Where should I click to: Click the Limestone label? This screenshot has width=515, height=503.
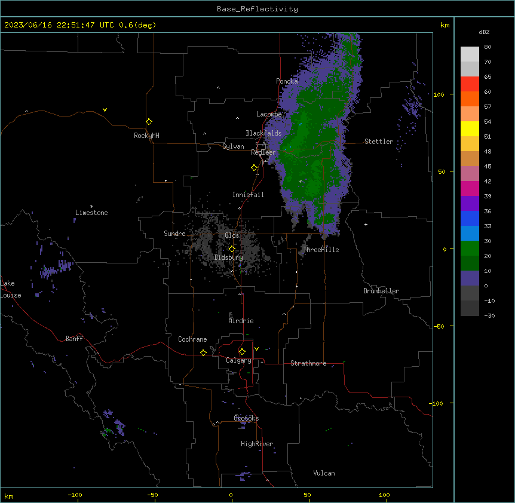91,213
